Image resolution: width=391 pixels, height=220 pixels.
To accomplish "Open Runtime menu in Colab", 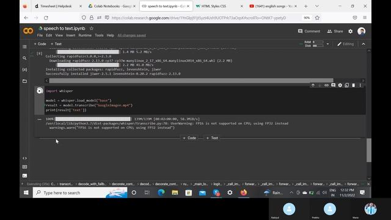I will (85, 35).
